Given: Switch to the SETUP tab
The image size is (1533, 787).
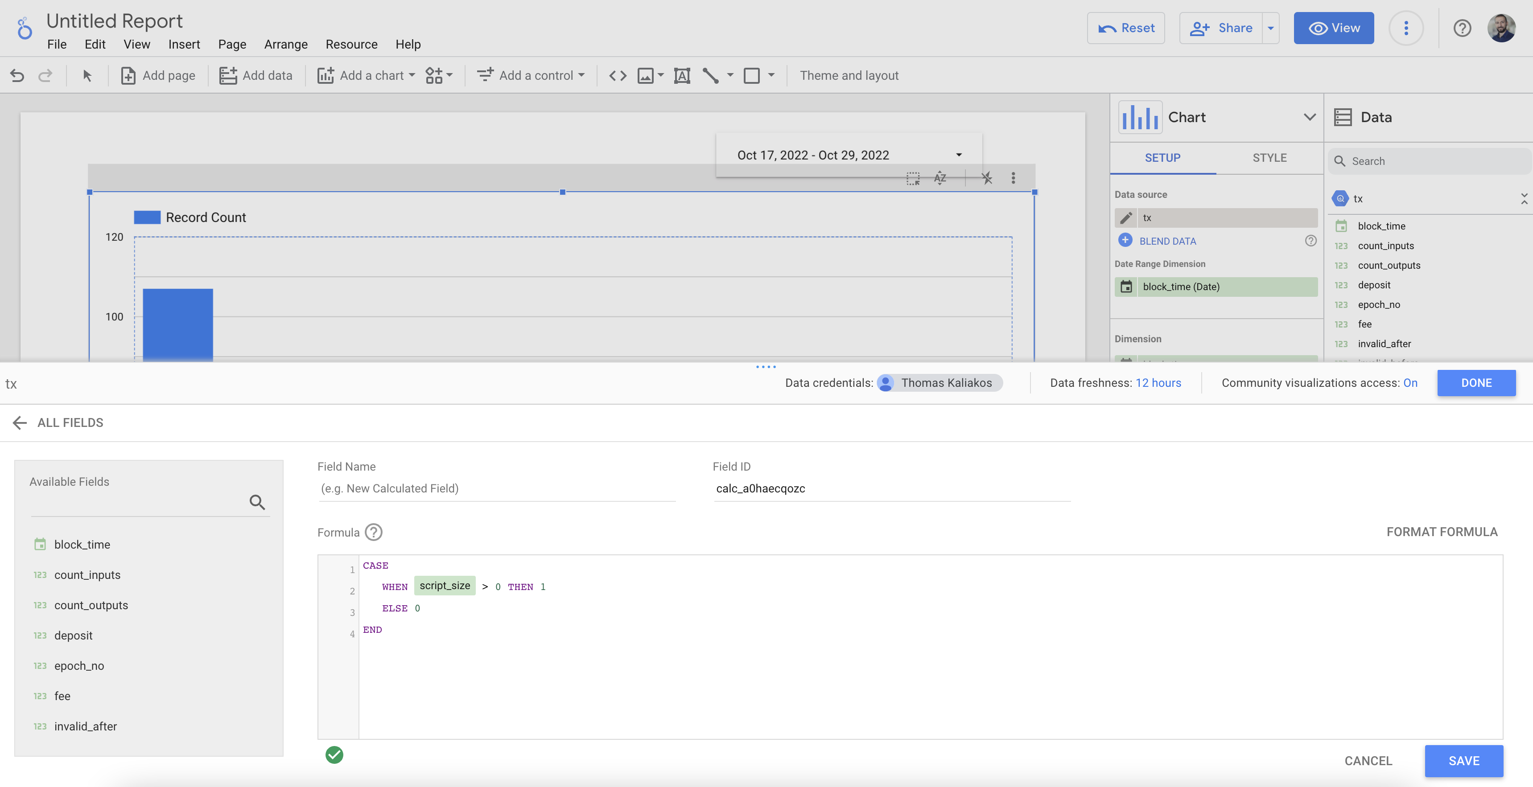Looking at the screenshot, I should coord(1163,158).
